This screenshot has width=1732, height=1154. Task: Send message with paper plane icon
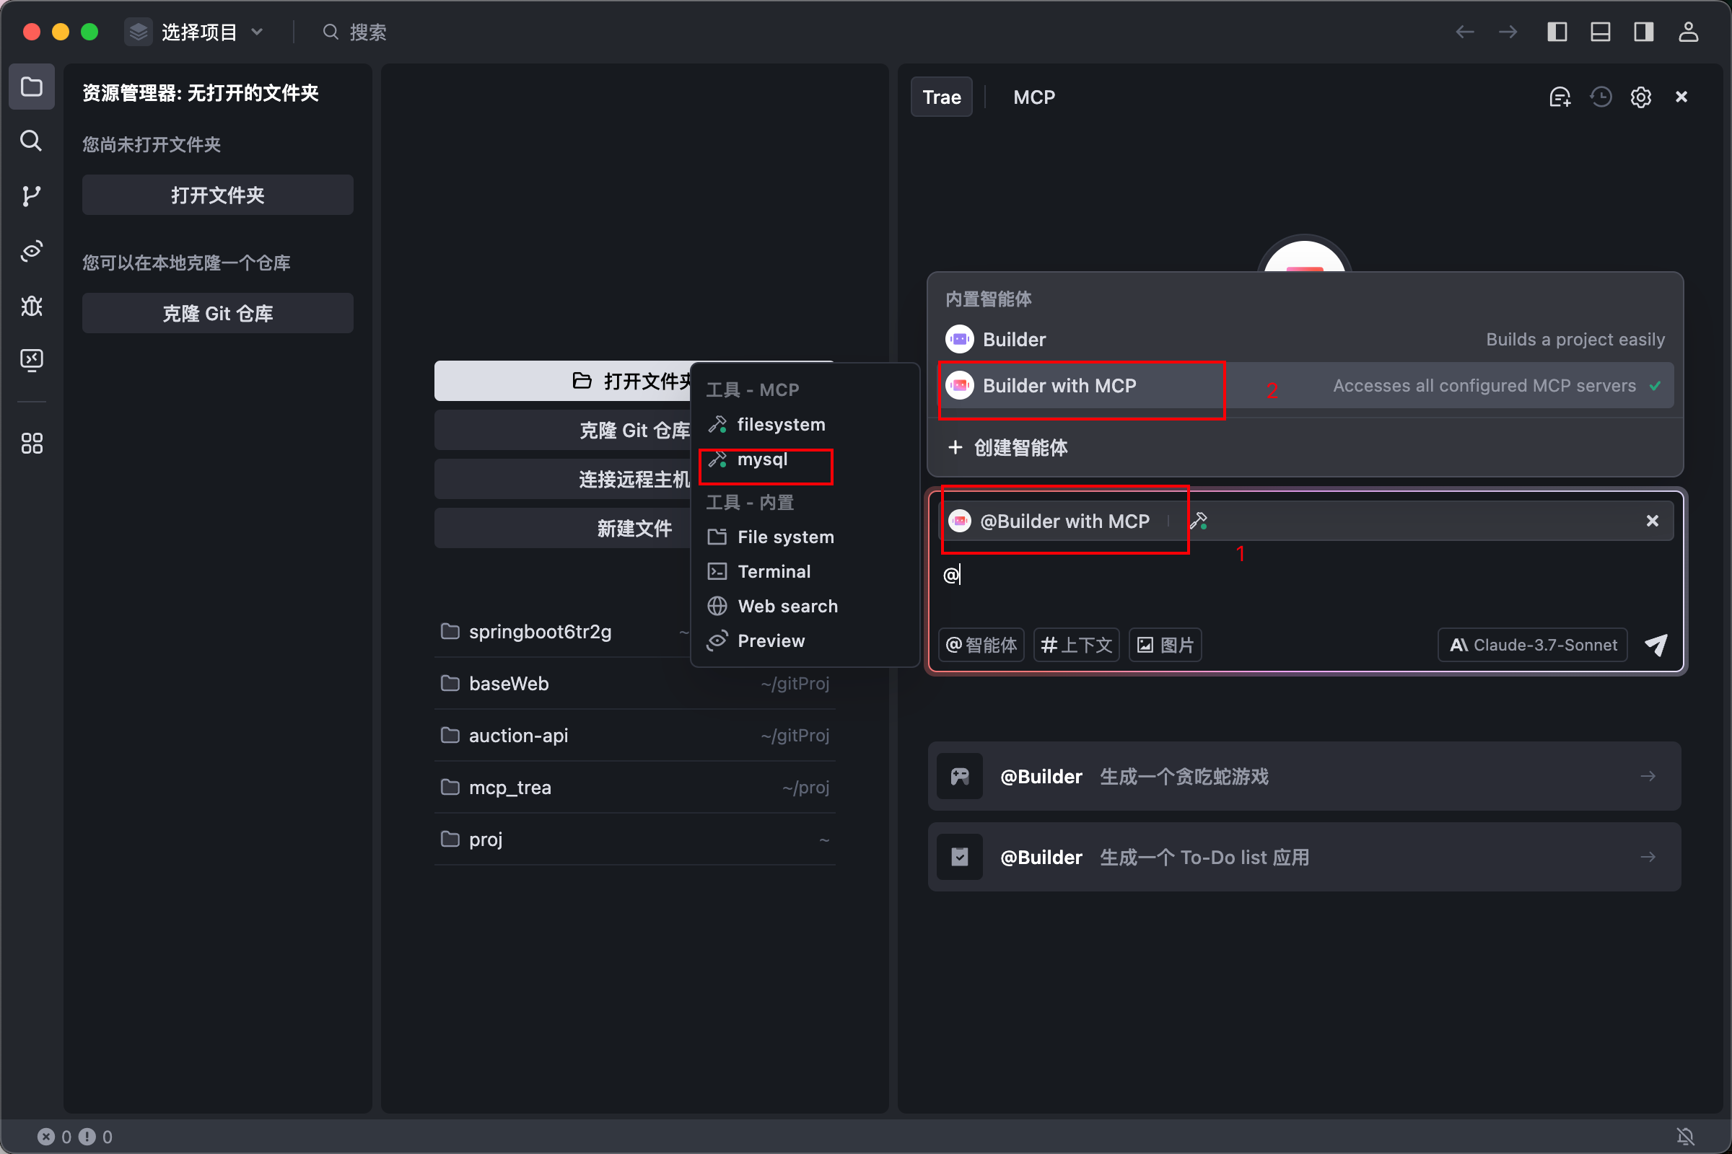[x=1656, y=645]
